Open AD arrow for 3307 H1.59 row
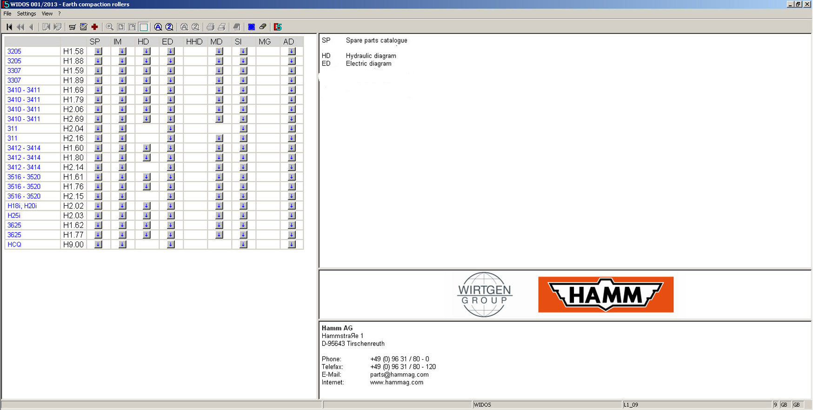This screenshot has width=813, height=410. [292, 71]
